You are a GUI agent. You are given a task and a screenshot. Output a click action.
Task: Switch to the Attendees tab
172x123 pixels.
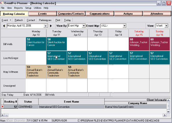(157, 14)
